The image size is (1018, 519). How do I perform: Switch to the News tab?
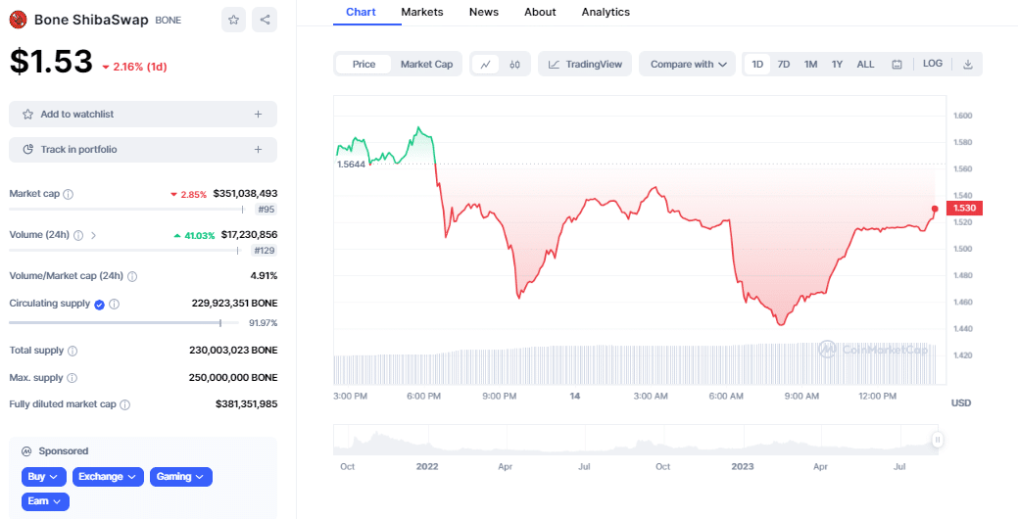coord(484,12)
